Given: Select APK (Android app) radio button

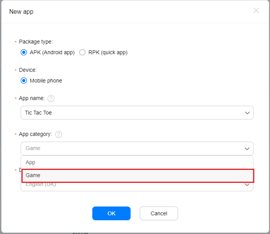Looking at the screenshot, I should [24, 52].
